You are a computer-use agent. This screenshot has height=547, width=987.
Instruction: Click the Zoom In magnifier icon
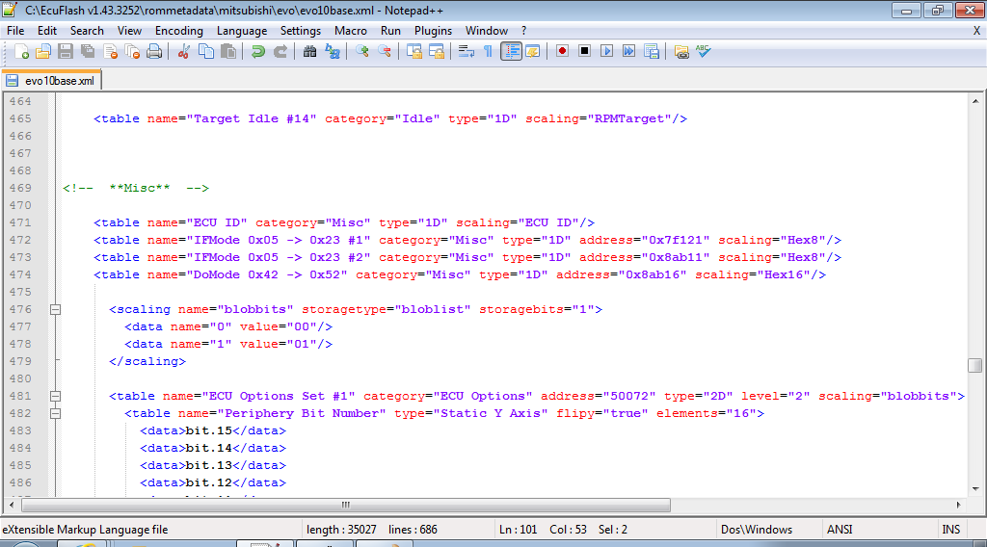[x=362, y=51]
